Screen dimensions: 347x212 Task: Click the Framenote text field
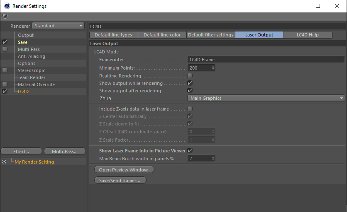tap(266, 60)
